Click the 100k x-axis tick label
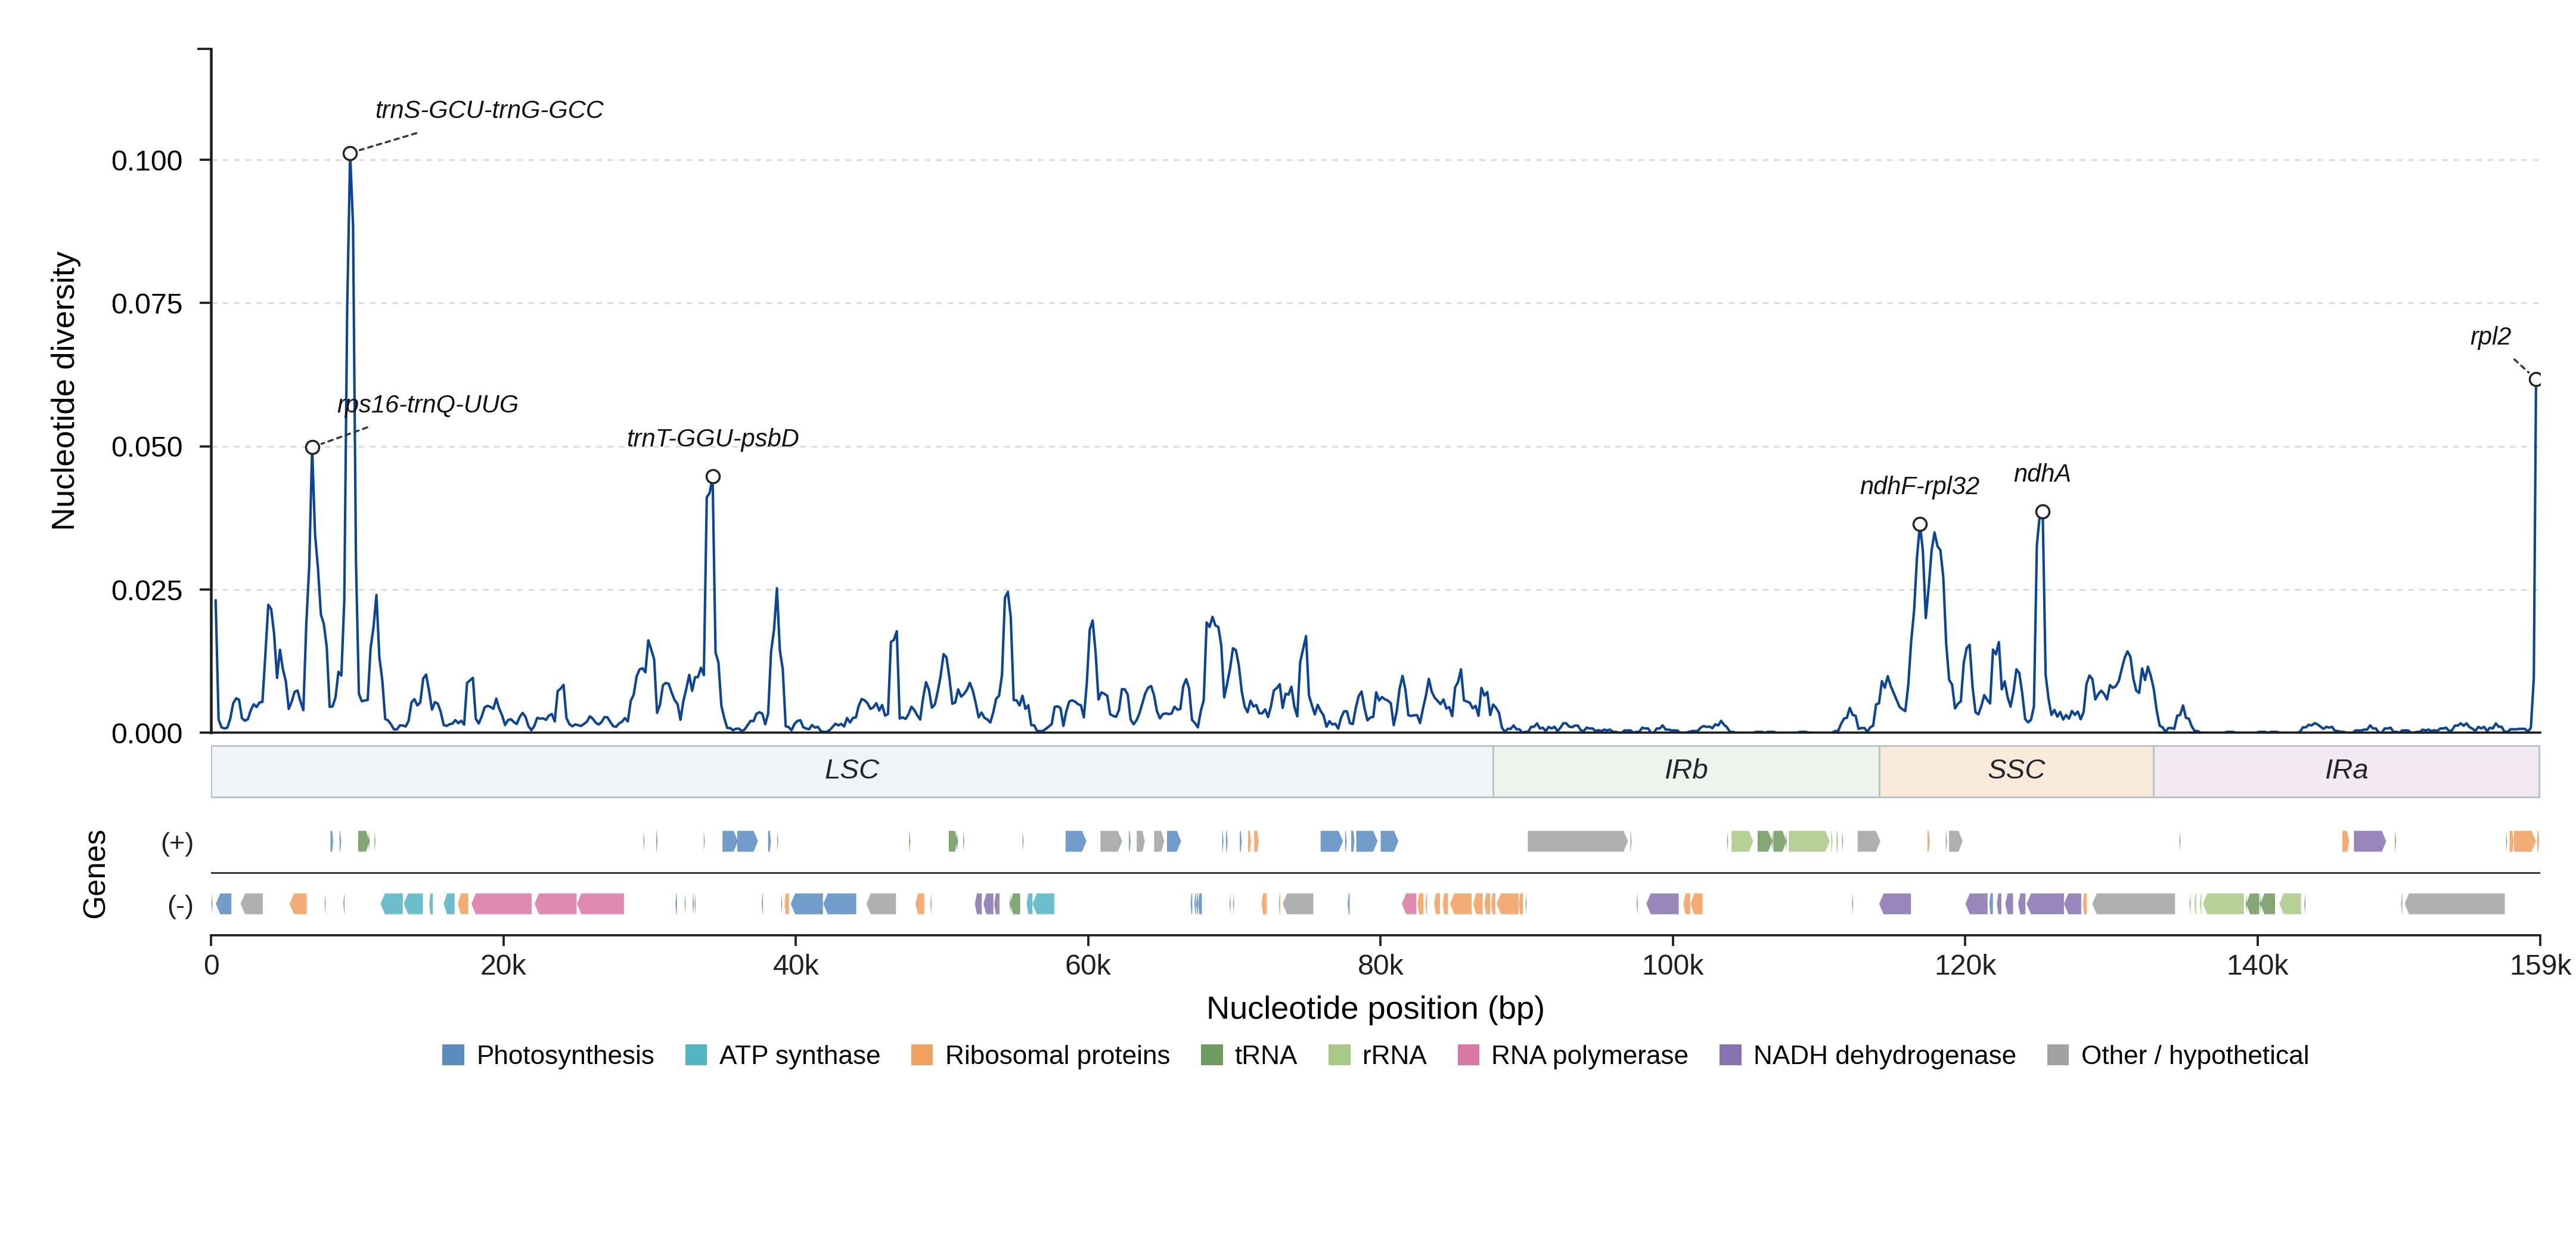 pyautogui.click(x=1673, y=966)
